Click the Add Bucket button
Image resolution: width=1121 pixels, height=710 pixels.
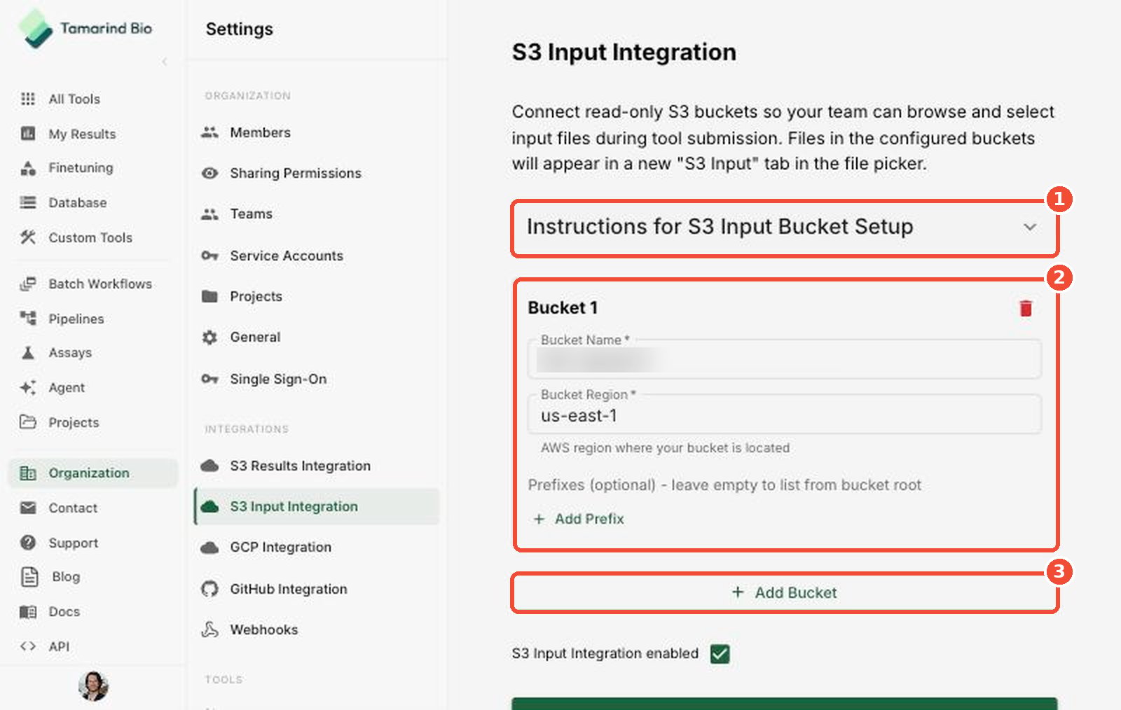(785, 593)
